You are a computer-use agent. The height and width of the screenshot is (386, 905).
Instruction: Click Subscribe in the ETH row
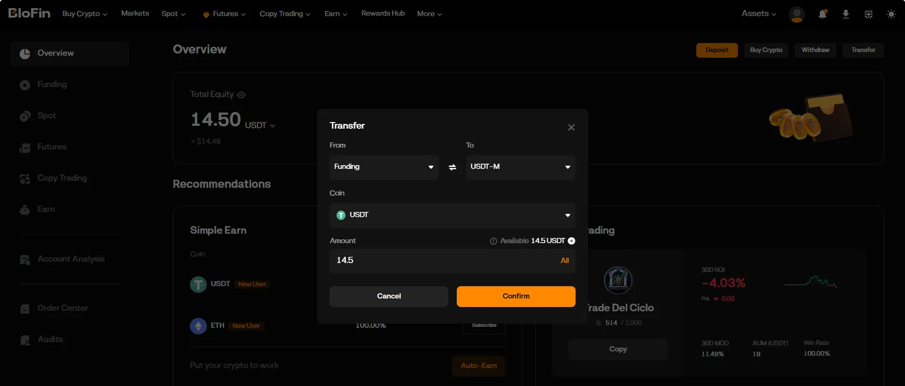click(484, 325)
